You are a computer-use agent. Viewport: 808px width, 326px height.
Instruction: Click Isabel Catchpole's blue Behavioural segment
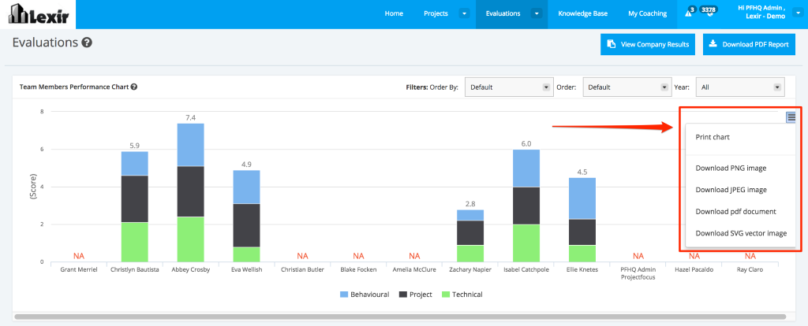pos(526,169)
